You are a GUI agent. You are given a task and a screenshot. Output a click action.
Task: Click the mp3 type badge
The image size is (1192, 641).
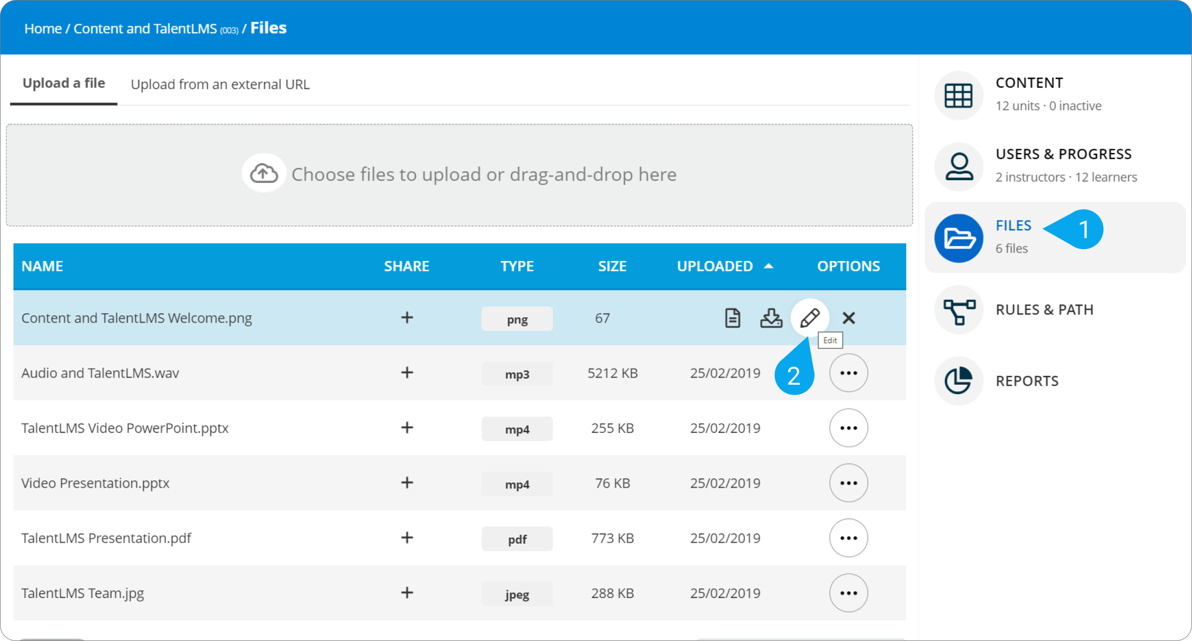(x=517, y=374)
